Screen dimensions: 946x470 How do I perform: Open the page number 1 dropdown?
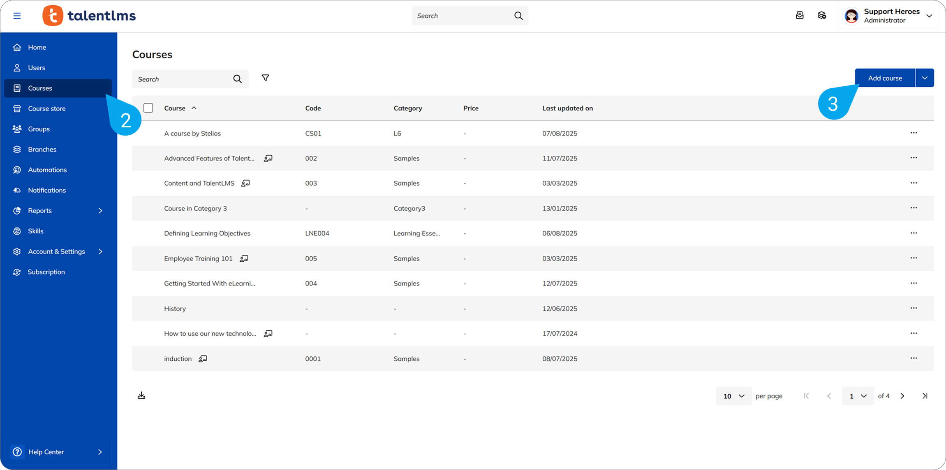point(858,396)
